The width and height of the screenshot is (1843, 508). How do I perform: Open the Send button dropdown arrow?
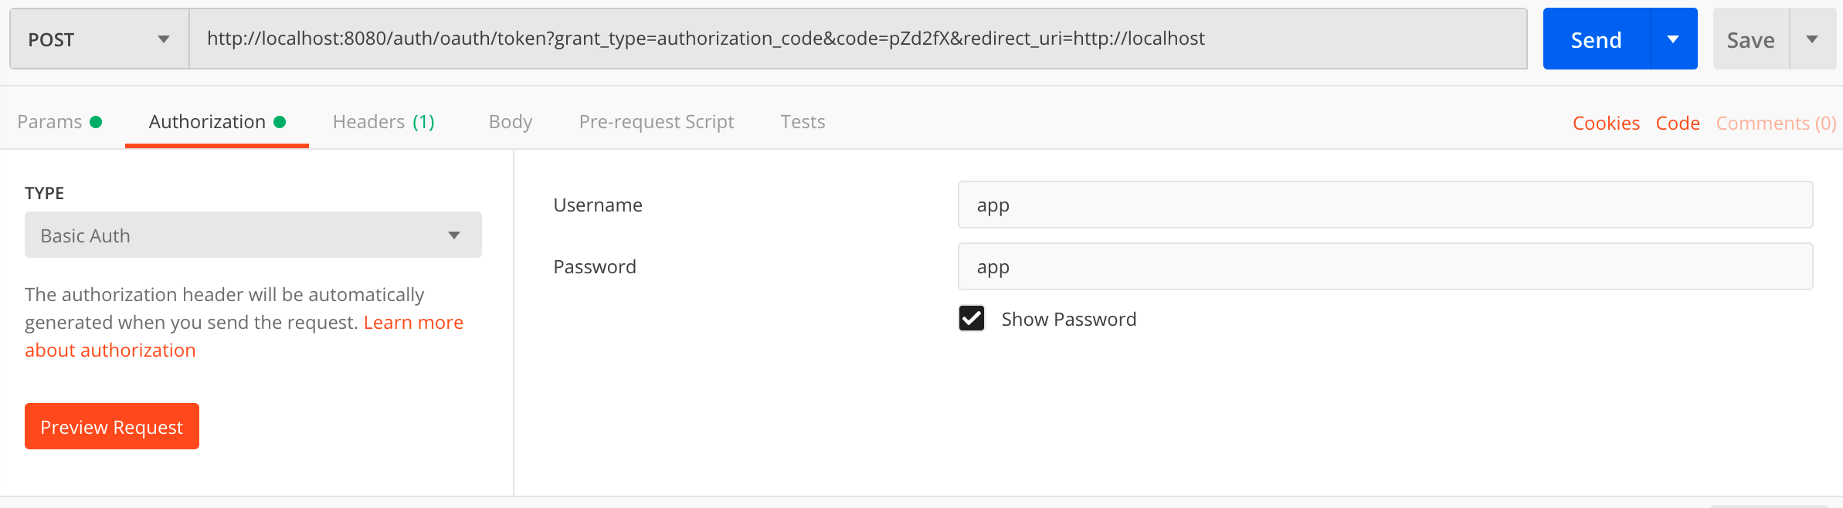click(1673, 39)
